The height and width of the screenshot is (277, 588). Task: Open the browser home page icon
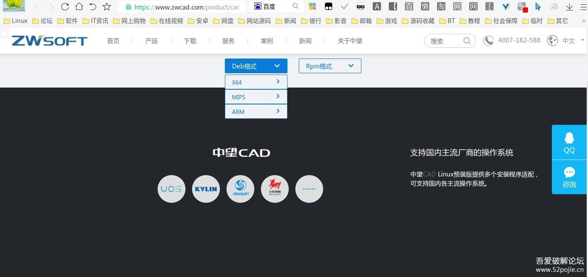(79, 7)
